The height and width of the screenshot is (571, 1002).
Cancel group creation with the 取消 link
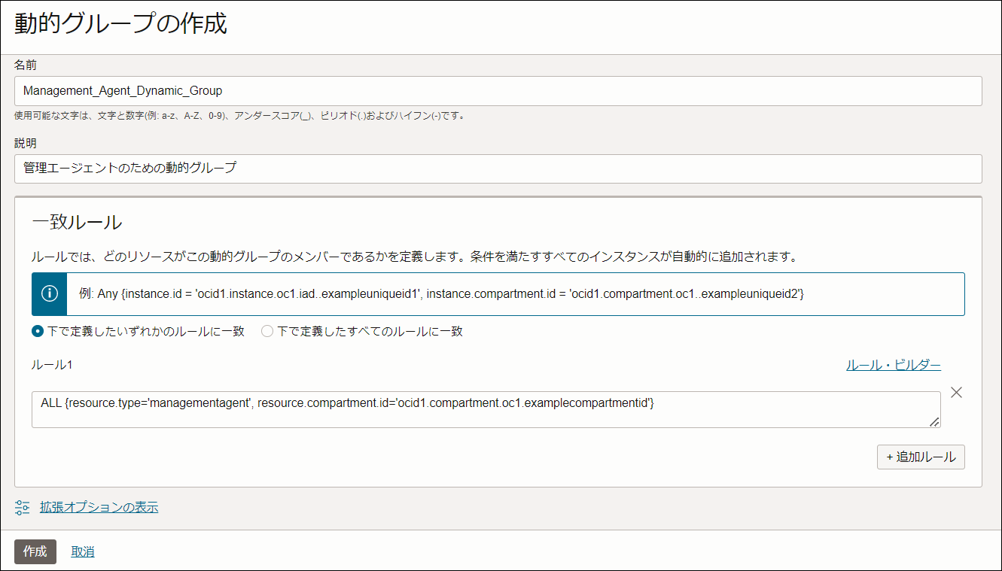coord(83,551)
